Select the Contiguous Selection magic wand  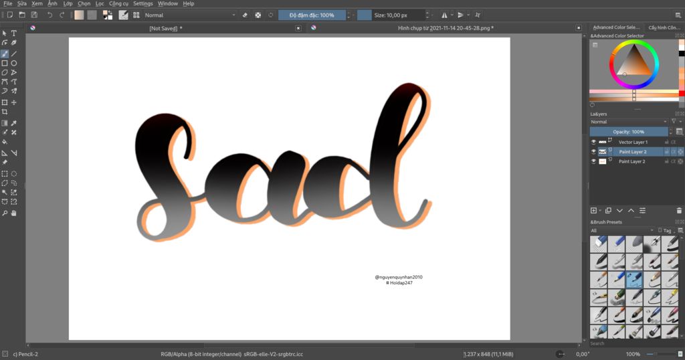pos(5,193)
